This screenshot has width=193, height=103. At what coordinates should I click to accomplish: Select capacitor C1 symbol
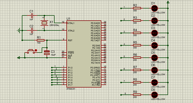click(32, 15)
